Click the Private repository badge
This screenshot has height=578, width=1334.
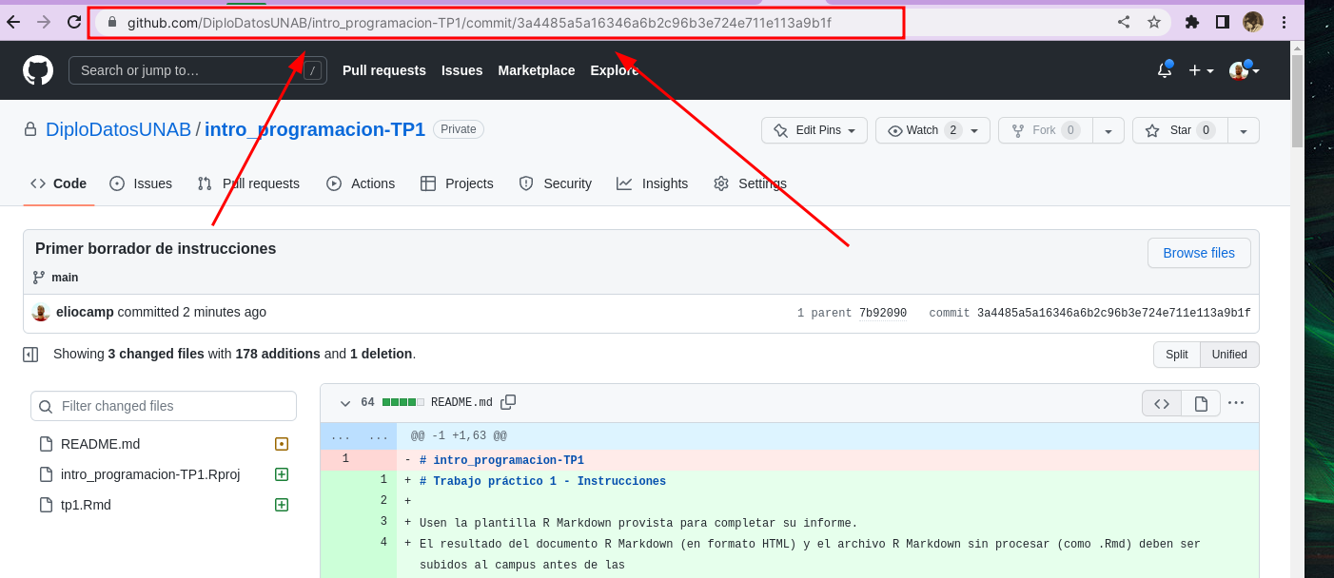(x=459, y=129)
